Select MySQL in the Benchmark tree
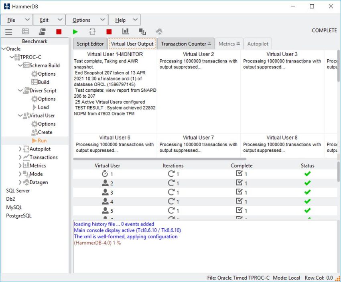Image resolution: width=341 pixels, height=282 pixels. click(x=14, y=207)
